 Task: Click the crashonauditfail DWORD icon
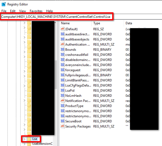click(62, 55)
